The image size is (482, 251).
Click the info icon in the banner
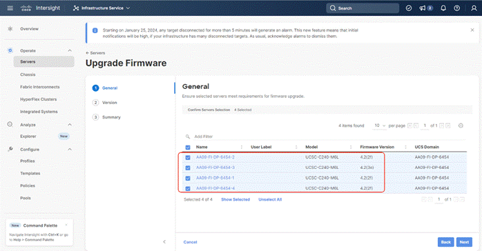(95, 30)
